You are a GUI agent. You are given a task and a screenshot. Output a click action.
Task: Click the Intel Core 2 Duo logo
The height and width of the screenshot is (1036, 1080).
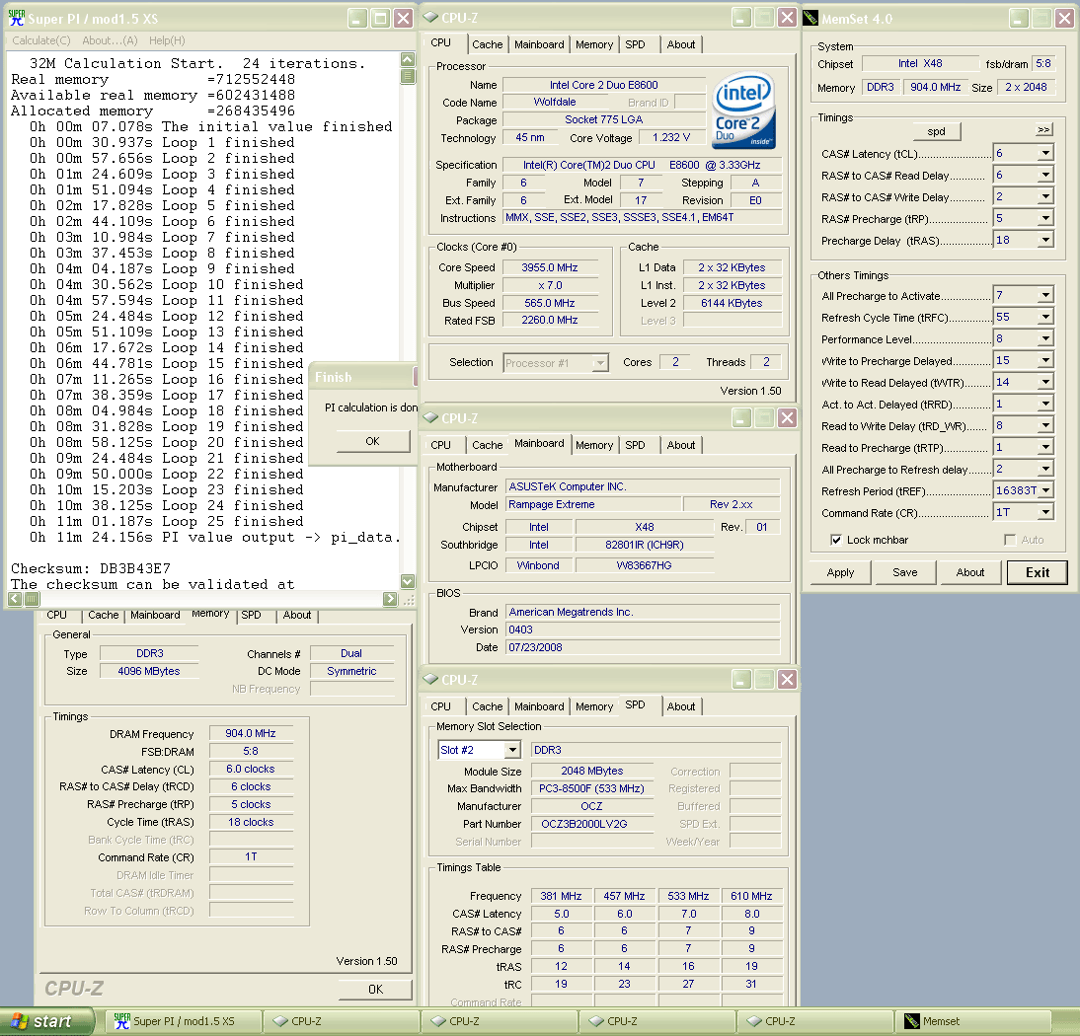click(x=743, y=111)
